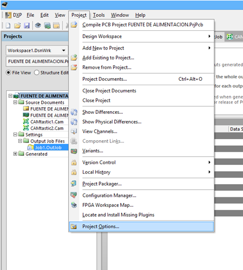
Task: Click the DXP system menu icon
Action: tap(8, 15)
